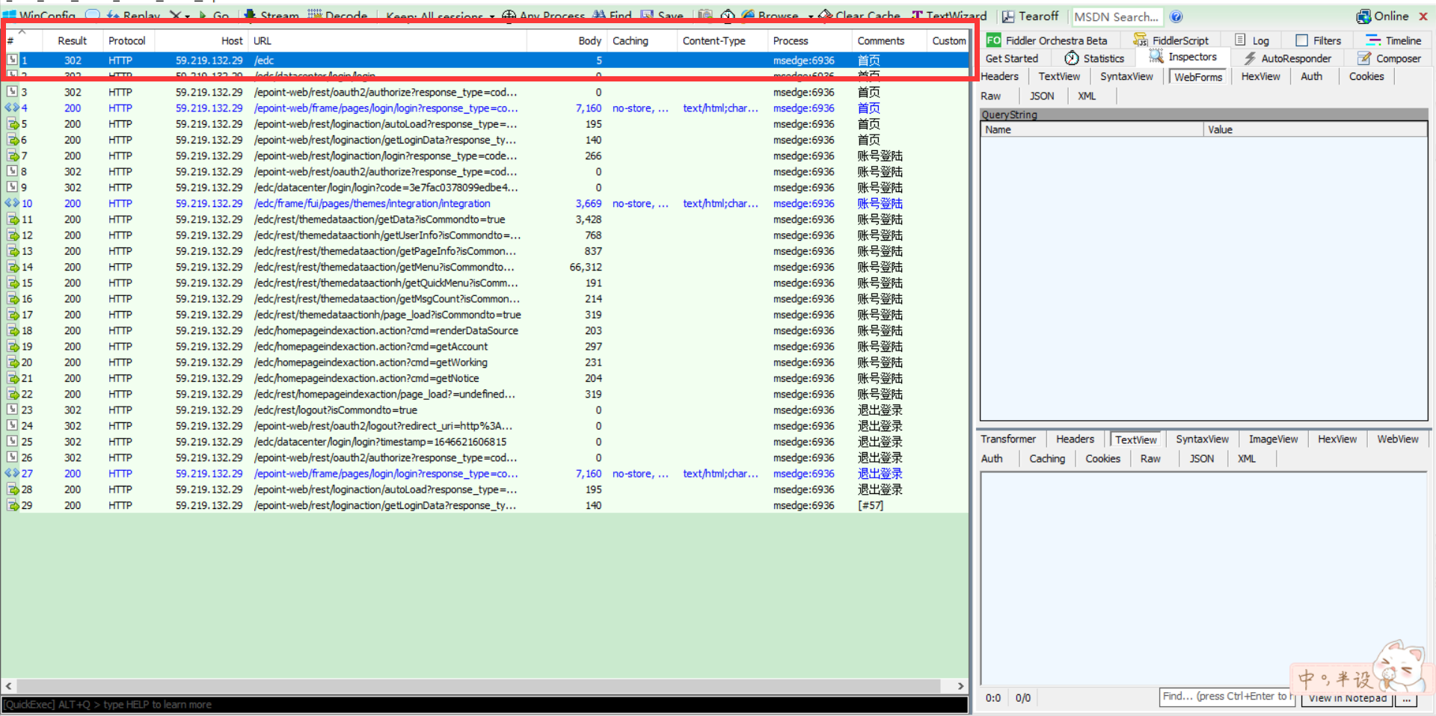Screen dimensions: 1436x716
Task: Open the request Cookies tab beside Auth
Action: point(1366,76)
